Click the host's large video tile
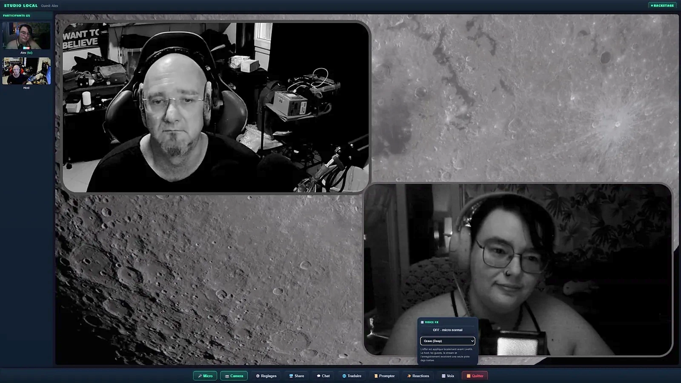The width and height of the screenshot is (681, 383). [x=216, y=107]
